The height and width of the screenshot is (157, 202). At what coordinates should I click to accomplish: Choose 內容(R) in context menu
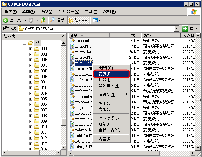click(x=111, y=139)
